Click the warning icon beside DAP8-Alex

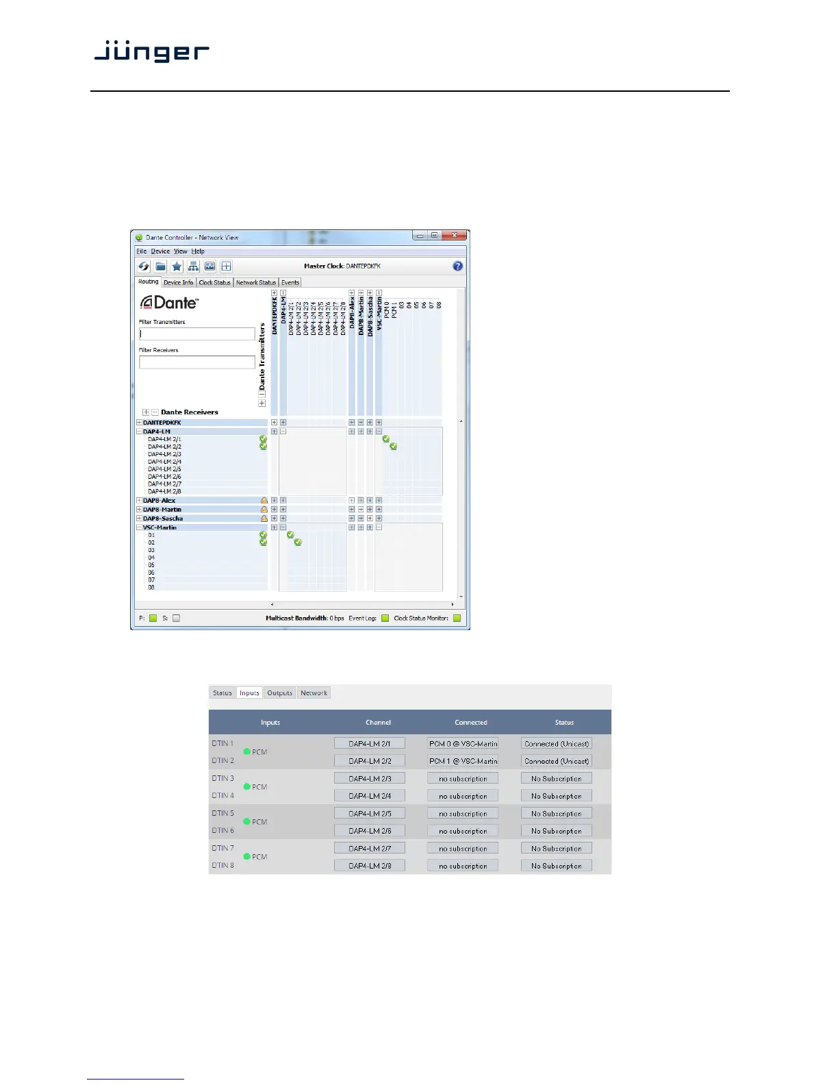tap(264, 501)
